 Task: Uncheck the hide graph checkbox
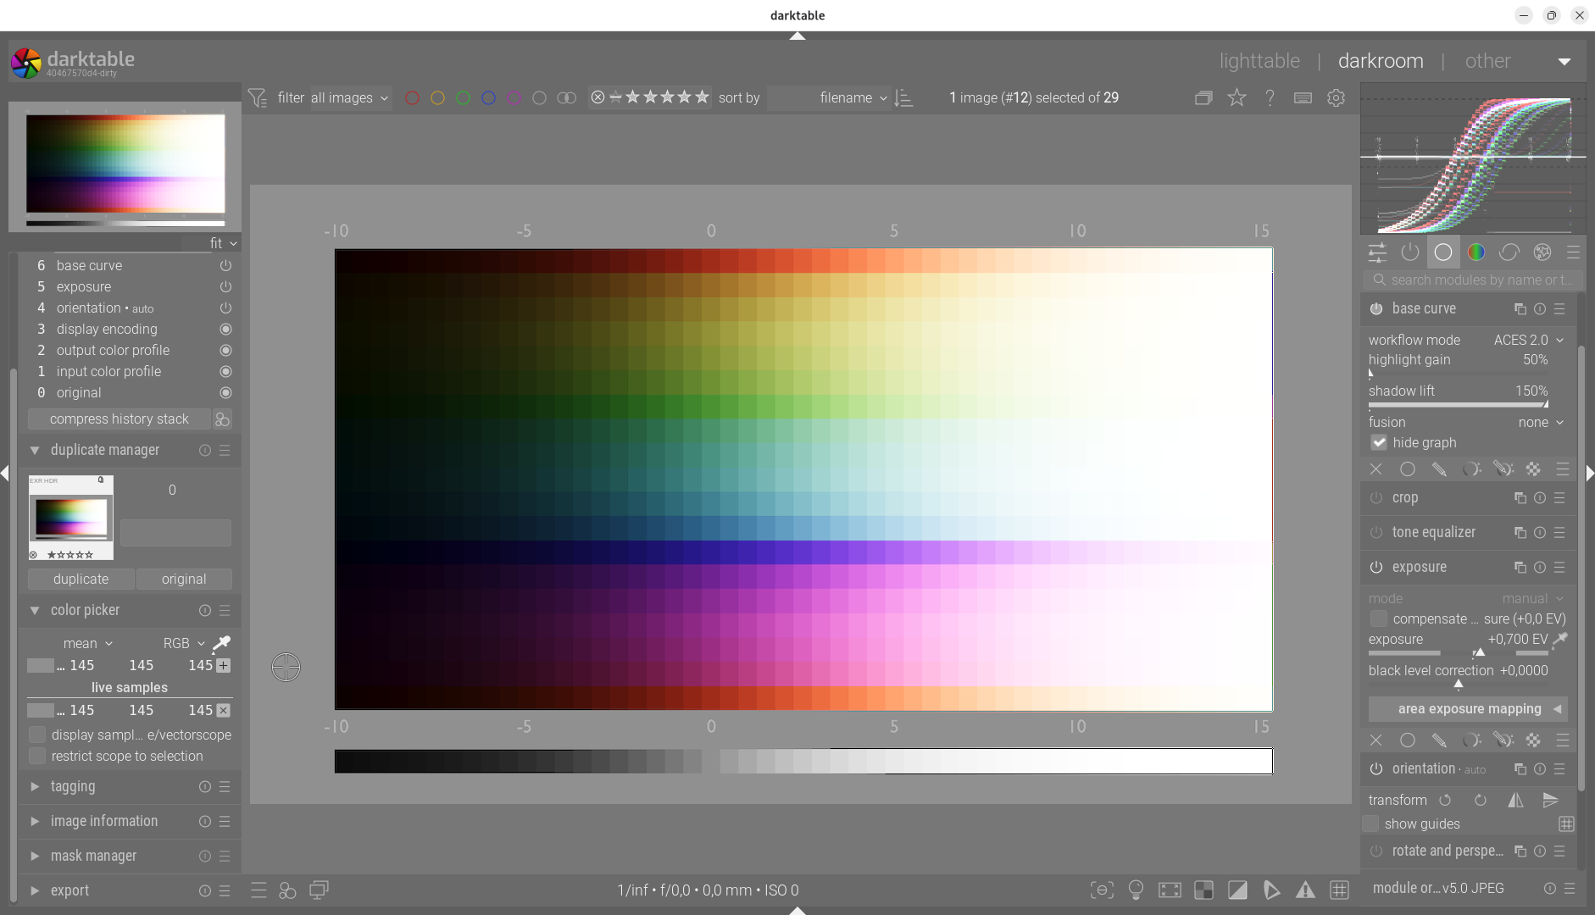(x=1379, y=442)
